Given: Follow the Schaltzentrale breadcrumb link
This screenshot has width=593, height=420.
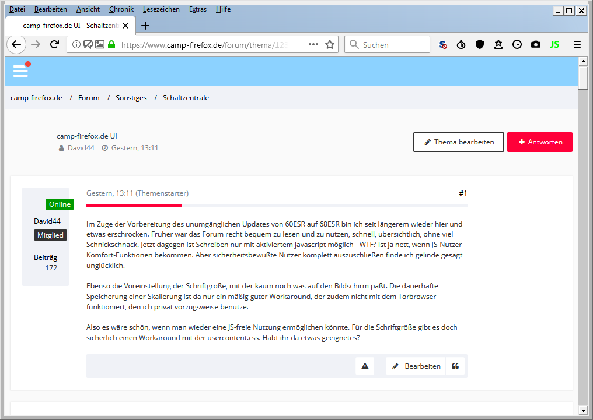Looking at the screenshot, I should [x=186, y=98].
